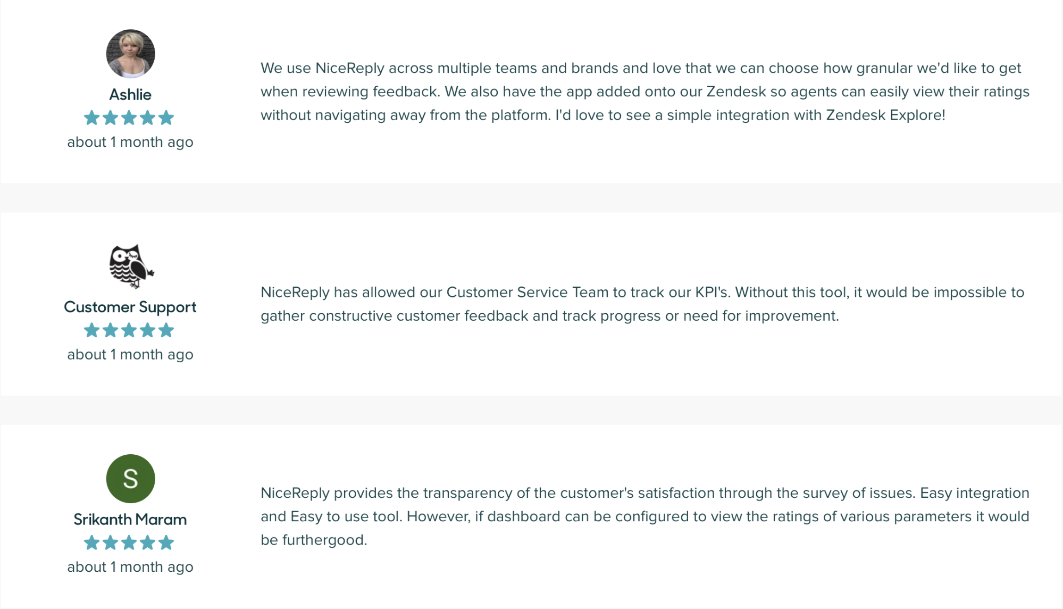Select the reviewer name Ashlie

(x=130, y=95)
